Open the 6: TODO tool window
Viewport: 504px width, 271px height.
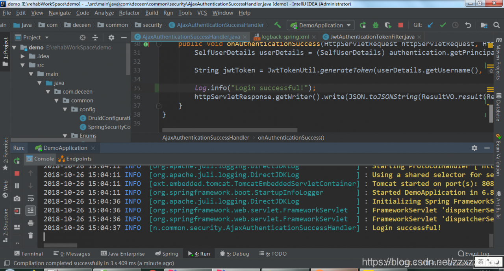(x=273, y=254)
